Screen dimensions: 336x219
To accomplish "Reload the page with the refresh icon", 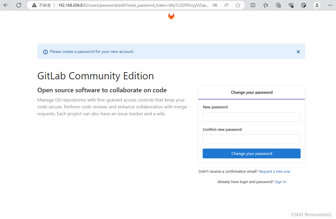I will click(x=19, y=5).
